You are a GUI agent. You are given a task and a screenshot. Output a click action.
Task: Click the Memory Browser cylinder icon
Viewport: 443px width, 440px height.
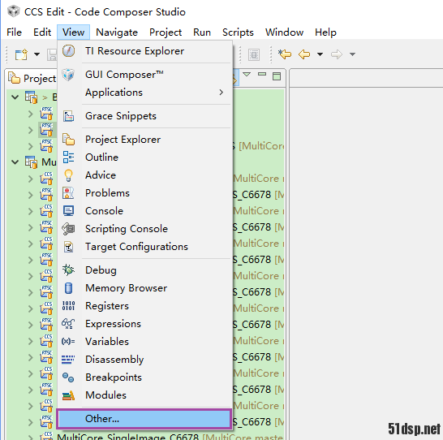(x=68, y=288)
